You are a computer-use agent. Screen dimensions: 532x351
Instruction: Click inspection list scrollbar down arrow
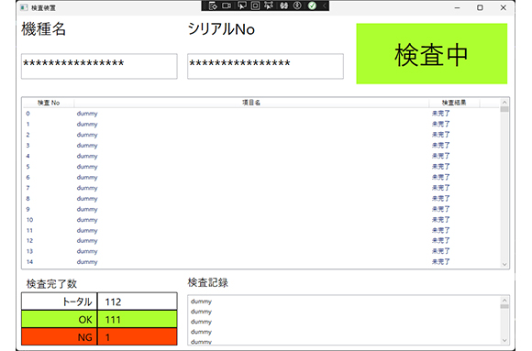pos(504,265)
